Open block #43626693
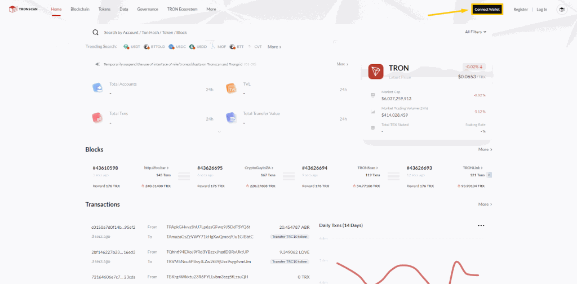The height and width of the screenshot is (284, 577). (x=419, y=168)
